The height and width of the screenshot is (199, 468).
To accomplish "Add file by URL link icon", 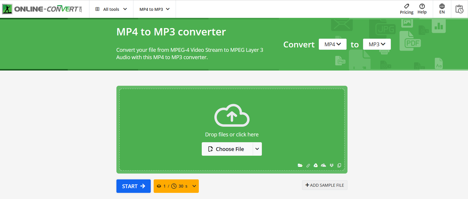I will (x=308, y=165).
